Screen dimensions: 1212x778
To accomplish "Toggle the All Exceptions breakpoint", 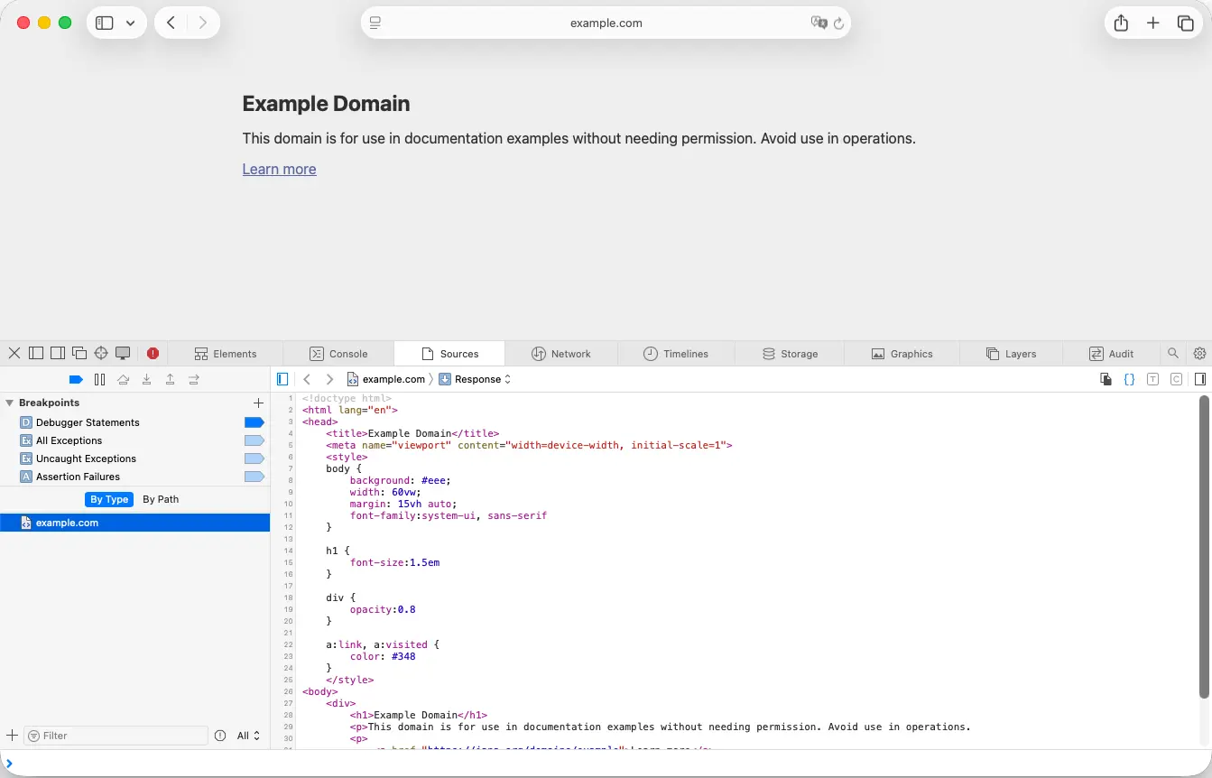I will pos(254,440).
